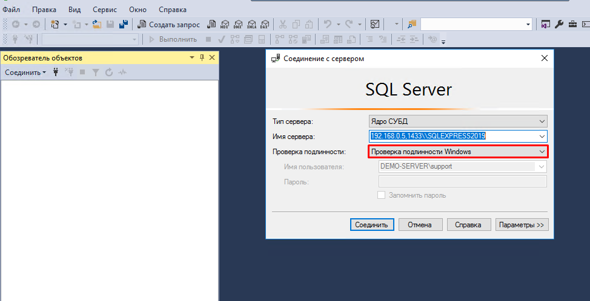Click the Decrease Indent icon
This screenshot has height=301, width=590.
coord(400,39)
